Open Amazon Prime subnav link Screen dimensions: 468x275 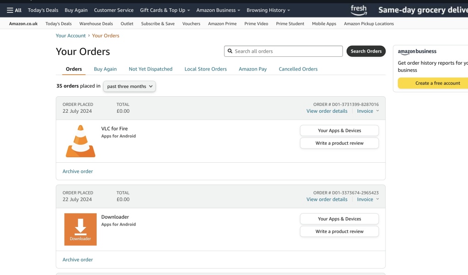[x=223, y=23]
